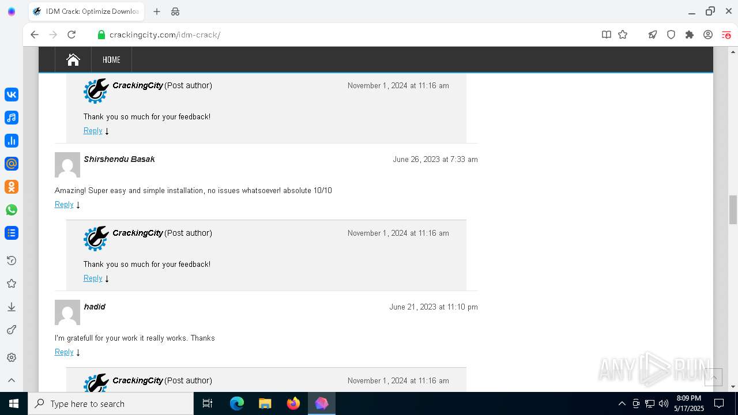Reply to the first CrackingCity comment
The image size is (738, 415).
click(x=93, y=131)
